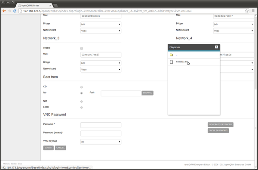This screenshot has width=258, height=170.
Task: Minimize the browser window
Action: pos(8,2)
